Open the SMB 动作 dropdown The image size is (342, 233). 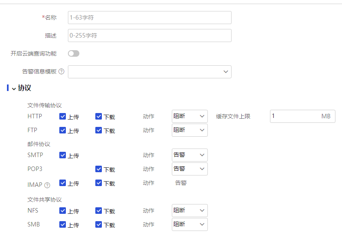[x=189, y=224]
